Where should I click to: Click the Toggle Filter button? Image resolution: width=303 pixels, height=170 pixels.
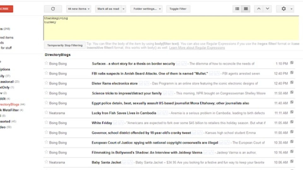(178, 9)
